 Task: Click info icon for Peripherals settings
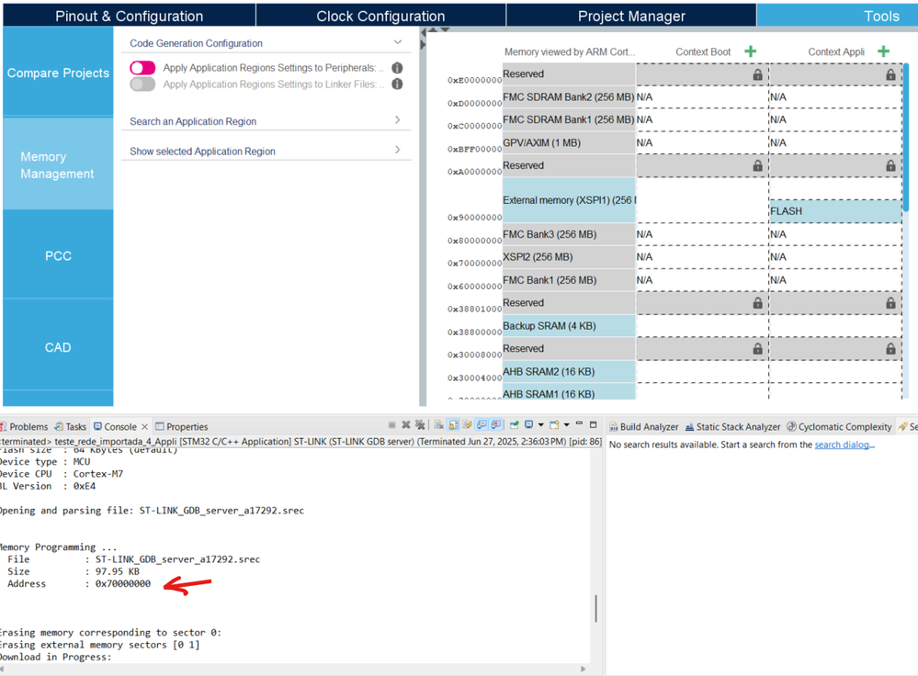(x=397, y=68)
